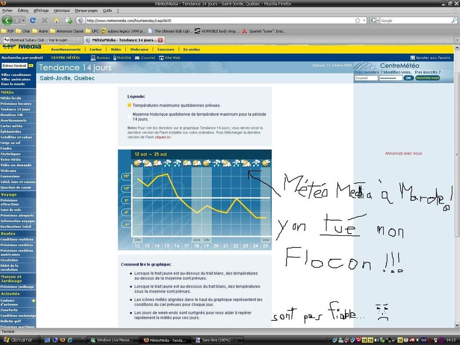Image resolution: width=460 pixels, height=345 pixels.
Task: Click the Inscrivez-vous button
Action: pyautogui.click(x=428, y=78)
